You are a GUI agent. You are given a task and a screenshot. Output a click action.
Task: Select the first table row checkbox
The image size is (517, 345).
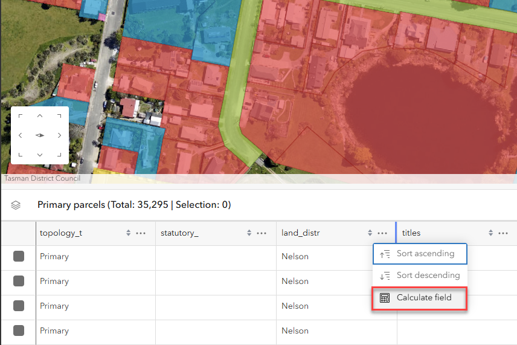point(19,256)
